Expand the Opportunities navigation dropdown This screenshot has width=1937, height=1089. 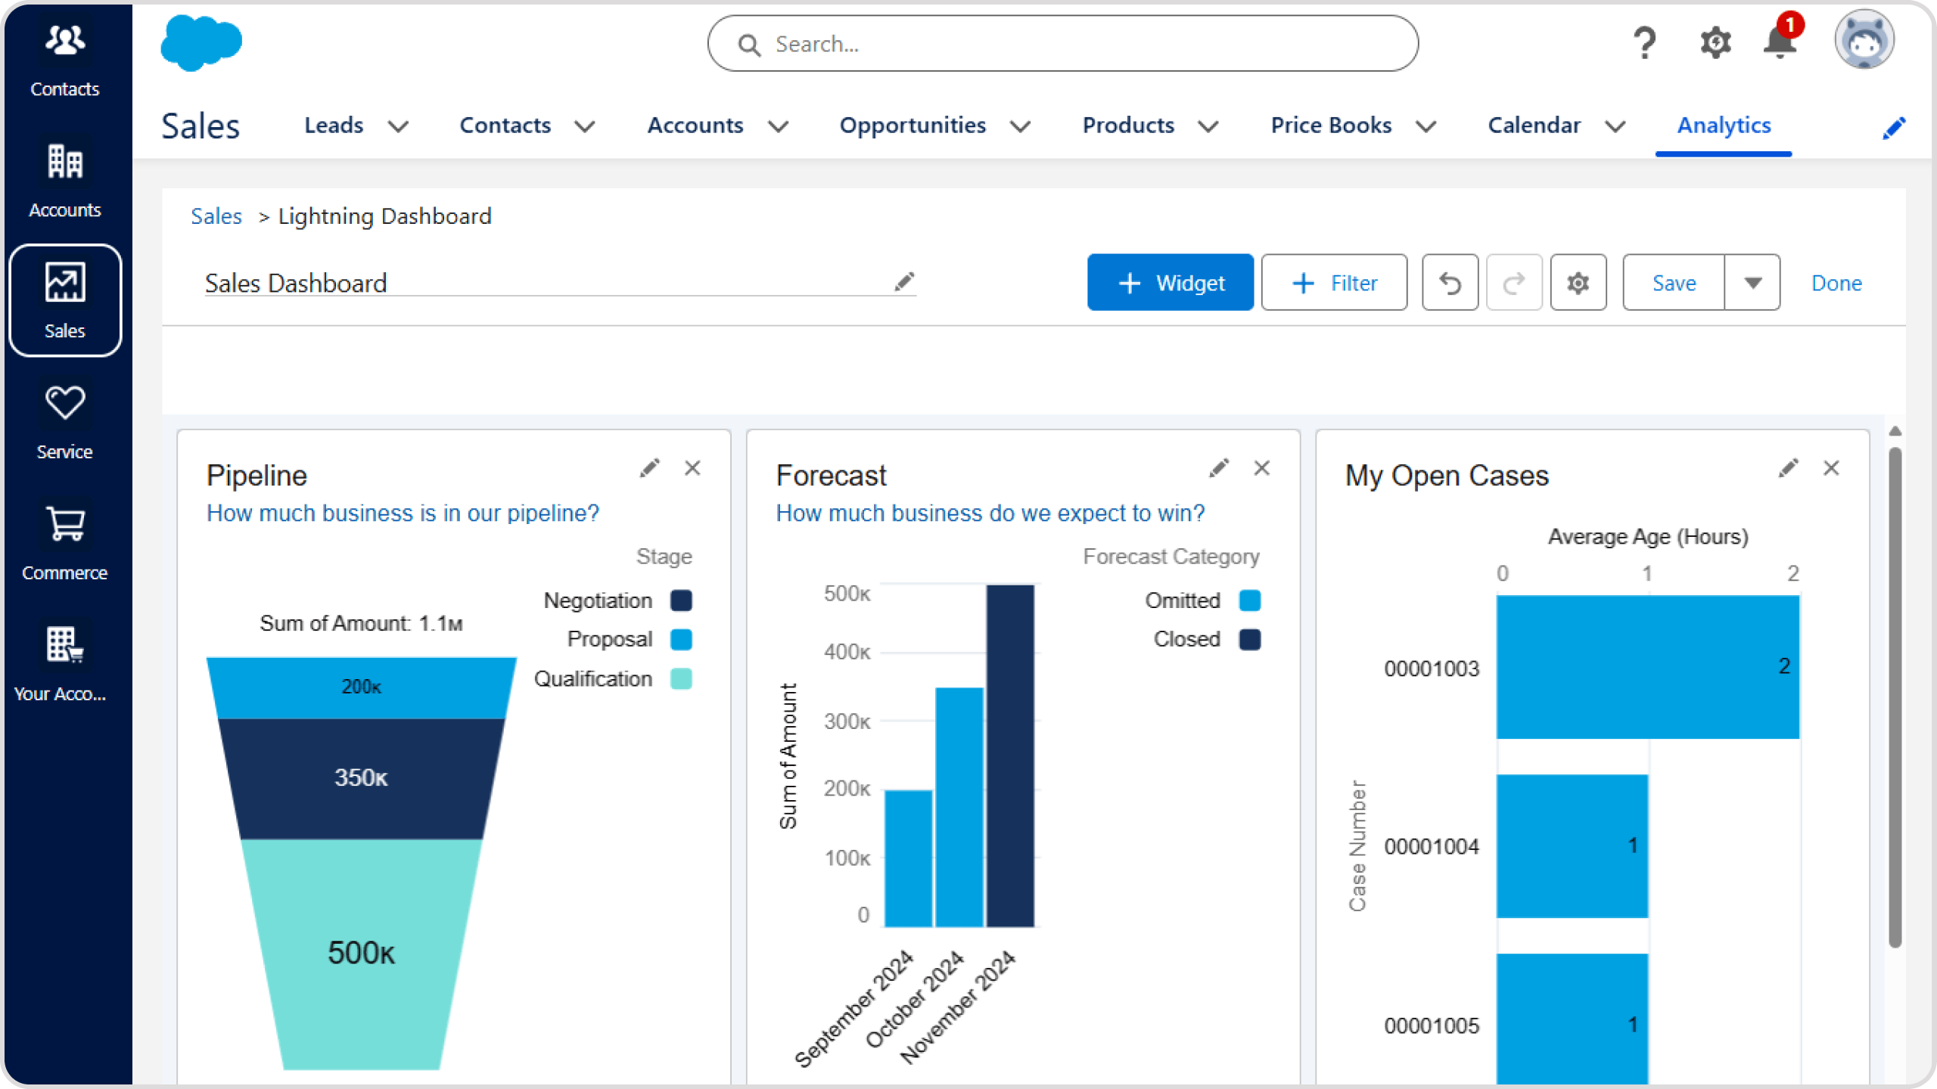pos(1019,125)
